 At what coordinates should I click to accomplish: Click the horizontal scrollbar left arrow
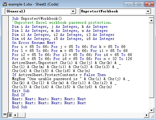tap(15, 115)
